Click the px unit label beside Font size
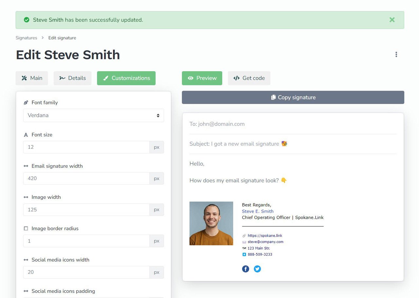The height and width of the screenshot is (298, 419). (157, 147)
